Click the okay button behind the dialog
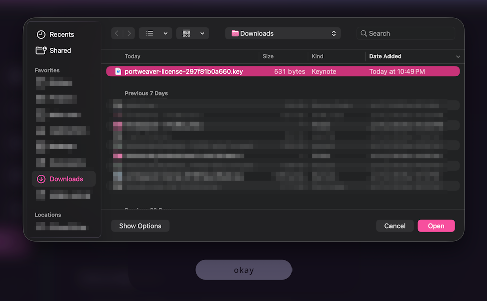487x301 pixels. pyautogui.click(x=243, y=270)
